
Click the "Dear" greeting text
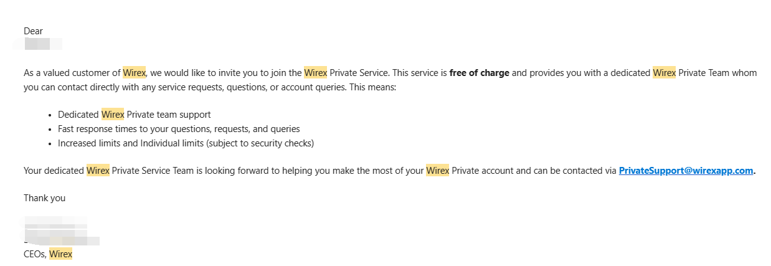33,31
